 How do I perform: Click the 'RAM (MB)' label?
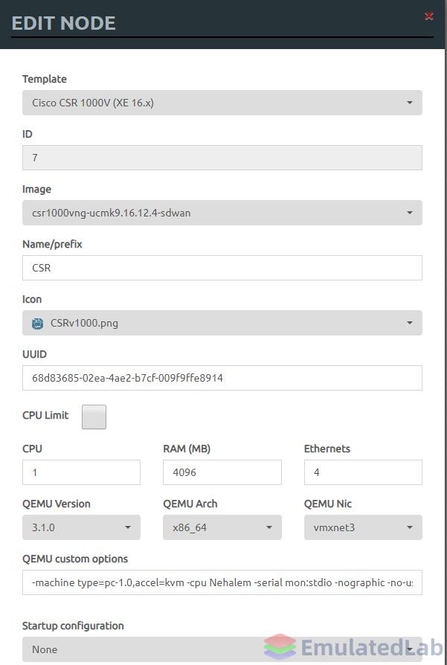(x=187, y=449)
